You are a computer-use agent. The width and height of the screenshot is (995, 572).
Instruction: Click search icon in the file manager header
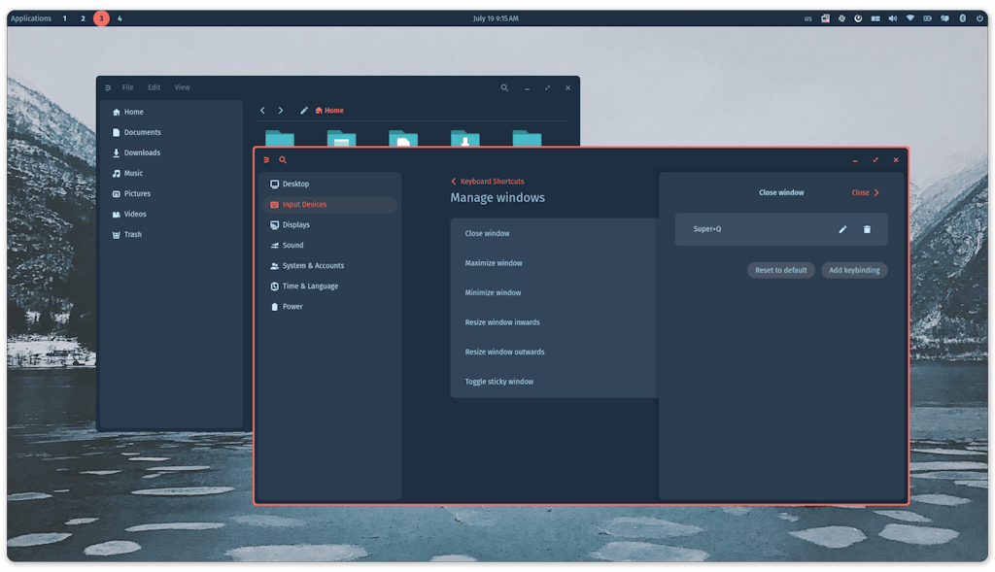coord(504,88)
